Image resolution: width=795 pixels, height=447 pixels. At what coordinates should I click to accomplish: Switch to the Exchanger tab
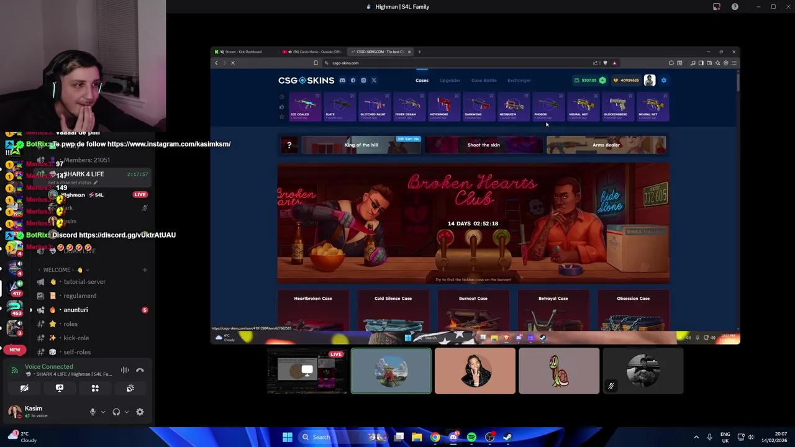519,80
